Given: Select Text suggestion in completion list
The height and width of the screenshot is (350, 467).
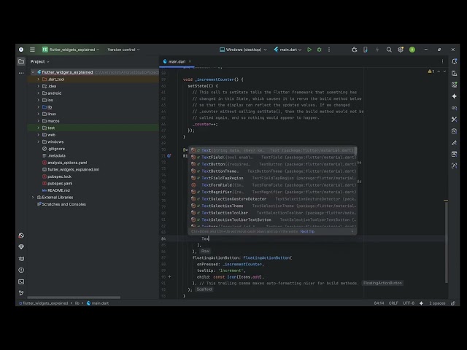Looking at the screenshot, I should tap(272, 150).
